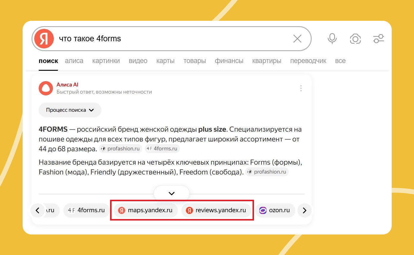
Task: Click the maps.yandex.ru source chip icon
Action: tap(122, 210)
